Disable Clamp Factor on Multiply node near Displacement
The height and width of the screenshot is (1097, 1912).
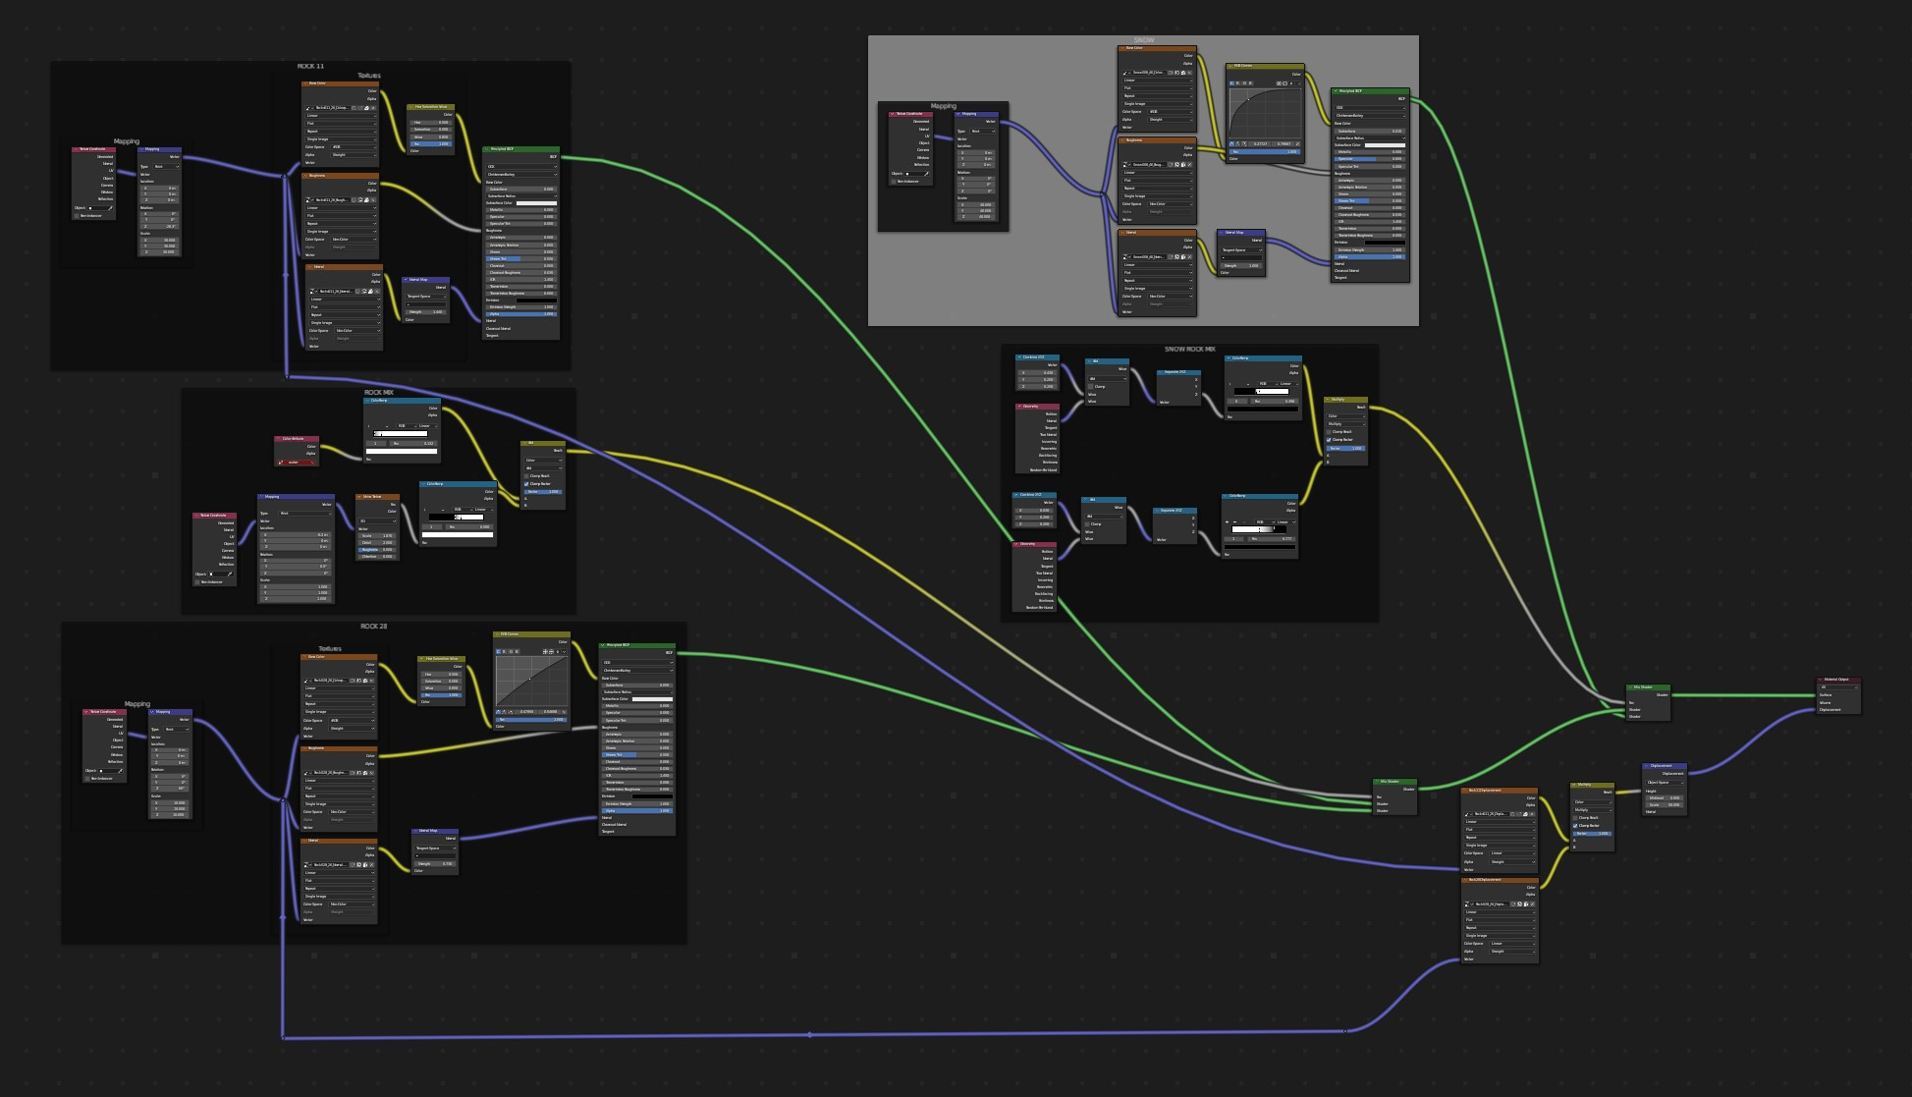1575,826
